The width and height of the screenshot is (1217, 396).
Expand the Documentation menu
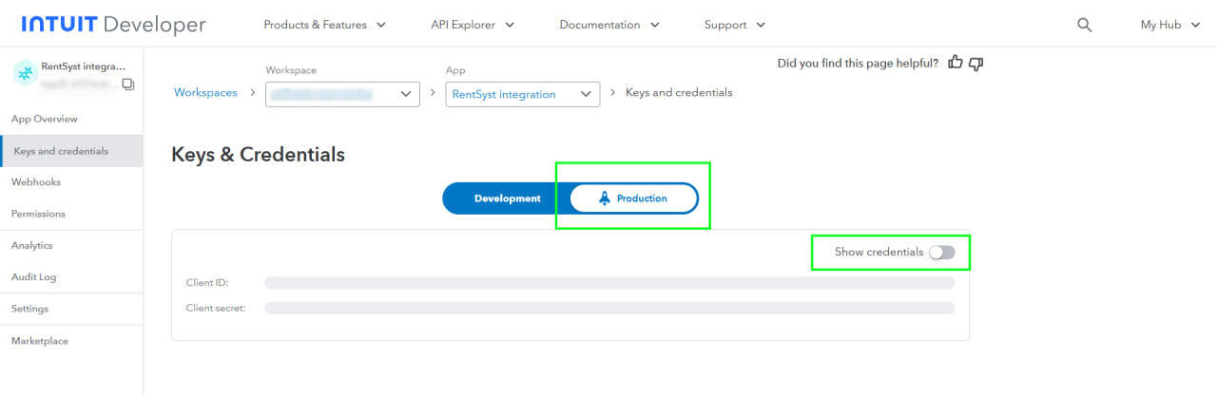point(608,25)
